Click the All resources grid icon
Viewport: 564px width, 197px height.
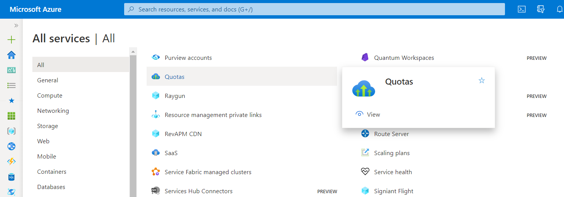(x=11, y=116)
